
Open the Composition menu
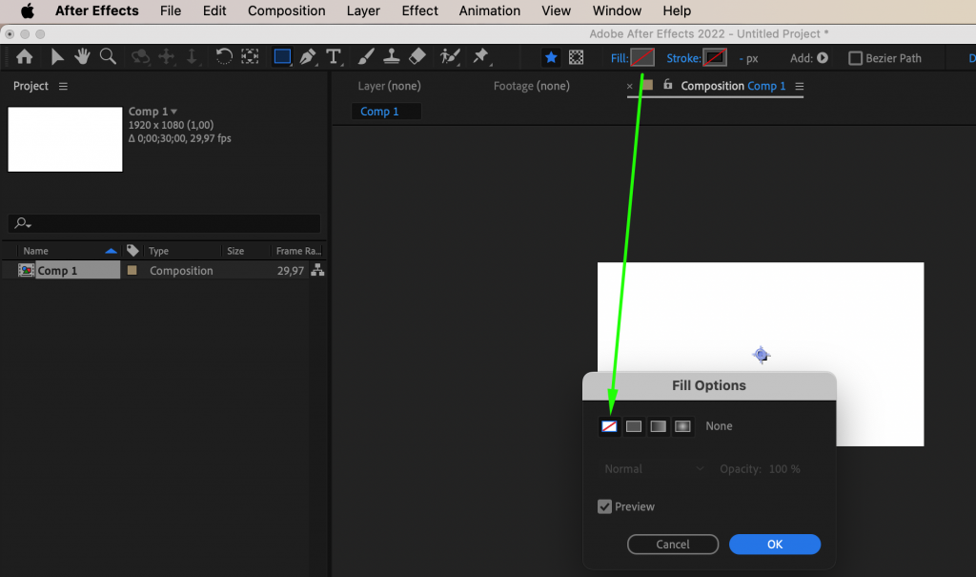[x=286, y=10]
